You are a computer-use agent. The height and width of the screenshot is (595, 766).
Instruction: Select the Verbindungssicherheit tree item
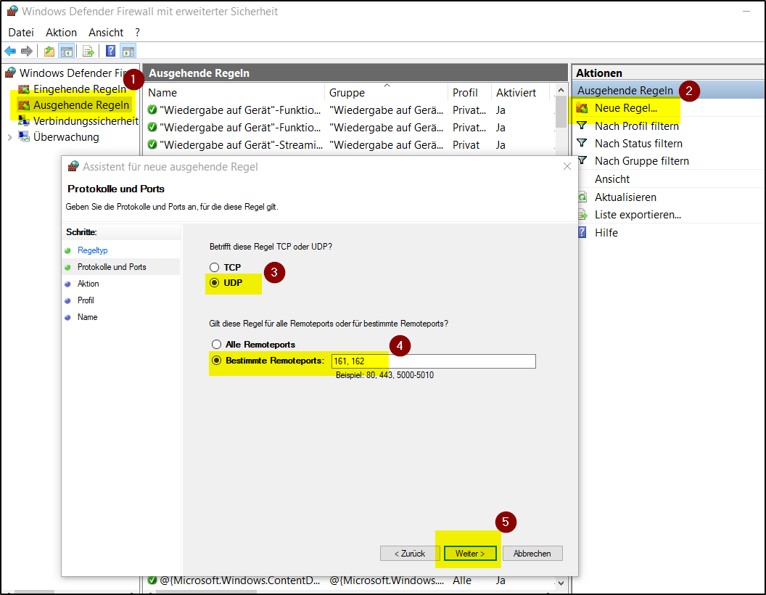[86, 120]
